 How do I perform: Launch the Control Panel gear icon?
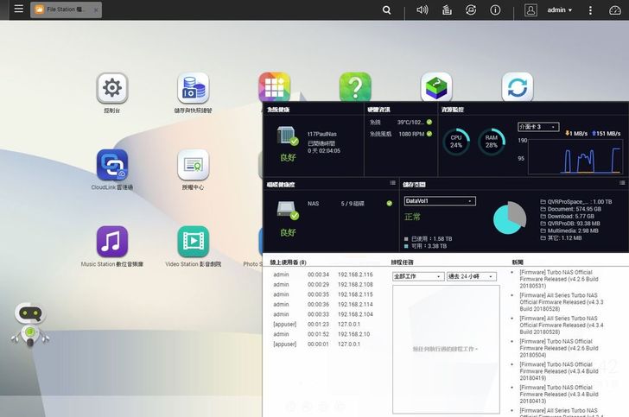(x=112, y=87)
